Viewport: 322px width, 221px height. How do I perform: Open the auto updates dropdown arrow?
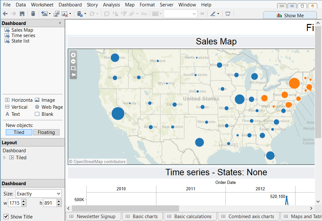[x=85, y=14]
